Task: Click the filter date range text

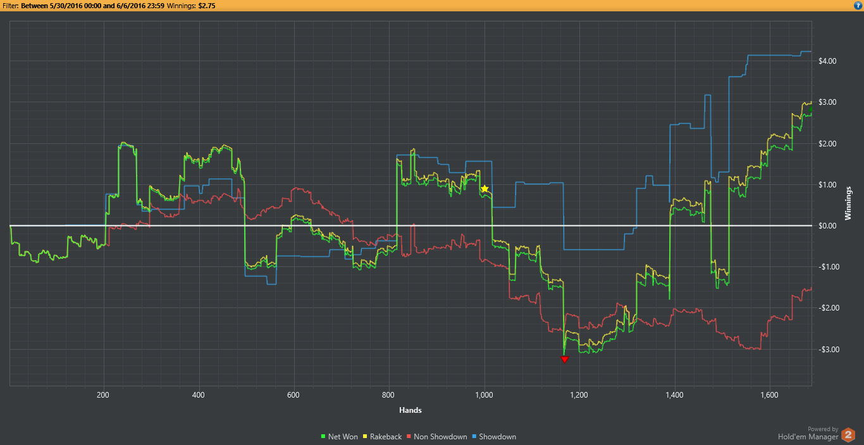Action: pos(92,5)
